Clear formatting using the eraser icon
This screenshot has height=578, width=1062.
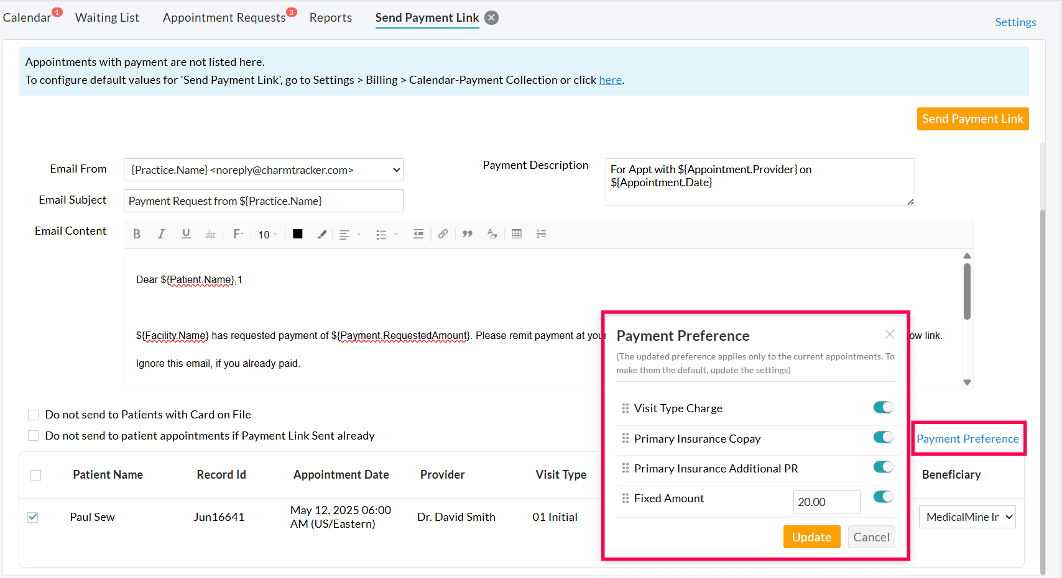click(x=492, y=234)
